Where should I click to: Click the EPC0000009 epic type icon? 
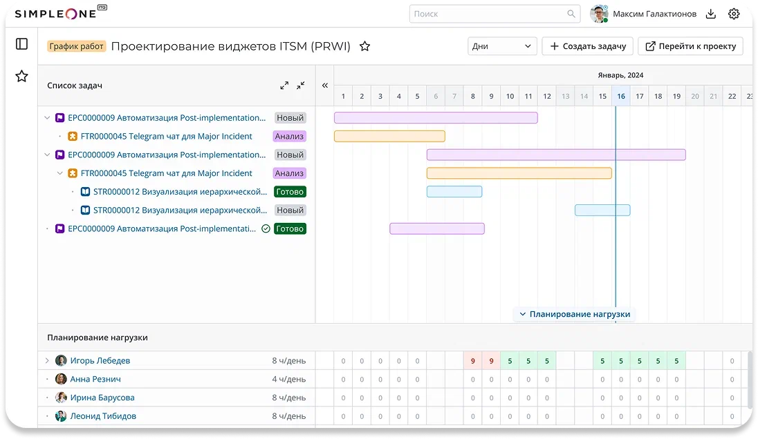59,117
